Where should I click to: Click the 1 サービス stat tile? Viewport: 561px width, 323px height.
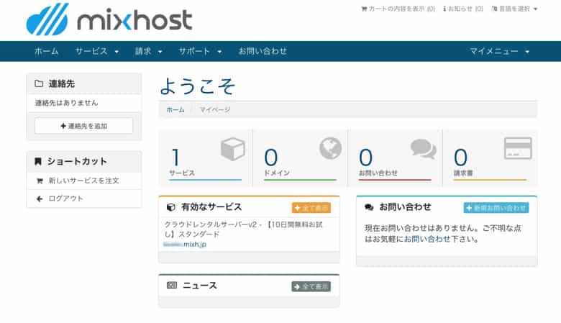pyautogui.click(x=206, y=158)
